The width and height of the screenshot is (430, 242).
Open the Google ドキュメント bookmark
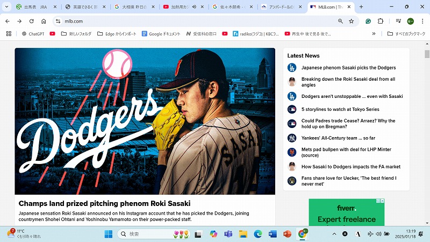coord(161,34)
